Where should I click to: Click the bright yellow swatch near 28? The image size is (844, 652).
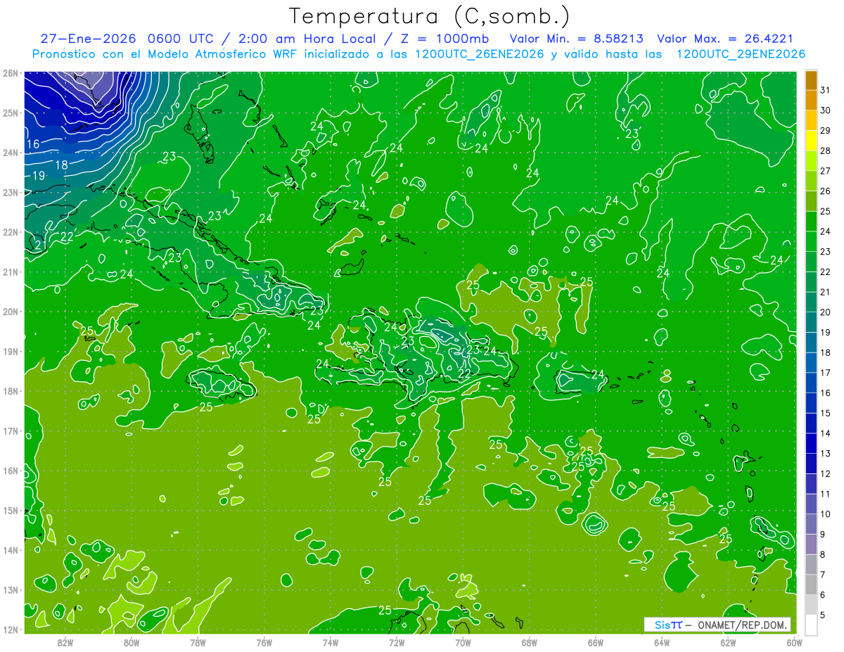coord(811,141)
